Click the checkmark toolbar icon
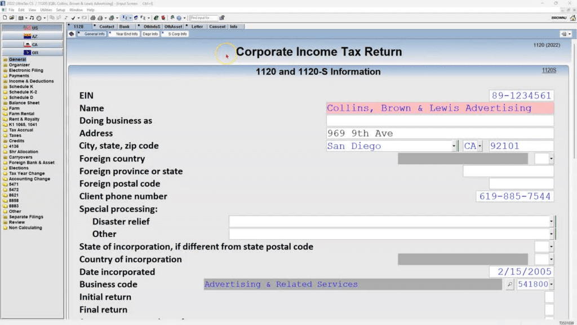 (x=73, y=17)
